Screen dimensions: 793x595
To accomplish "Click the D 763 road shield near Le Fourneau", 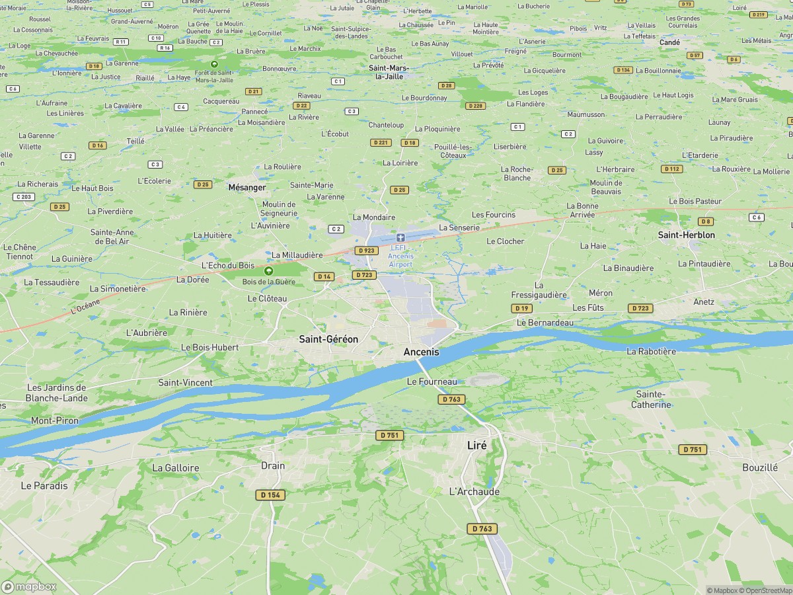I will point(451,399).
